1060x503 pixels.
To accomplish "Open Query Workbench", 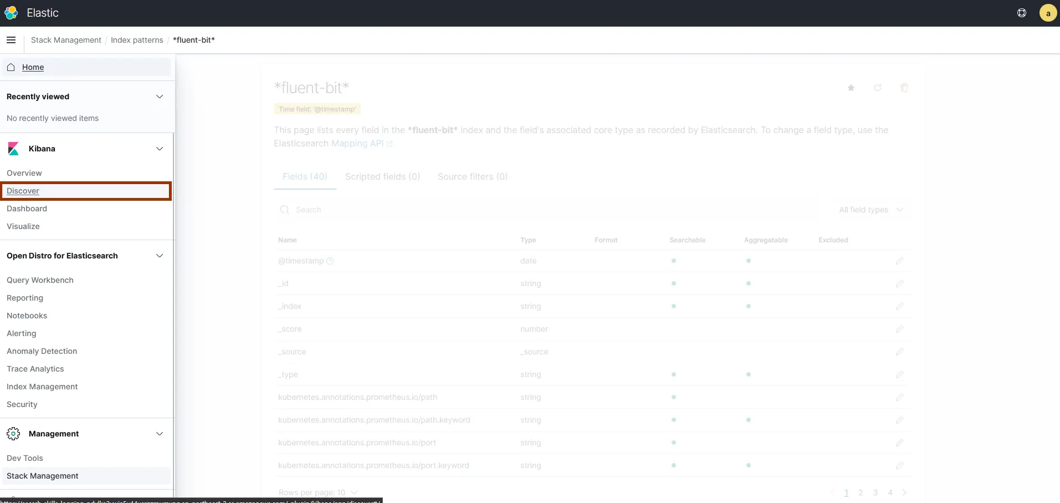I will pyautogui.click(x=40, y=280).
